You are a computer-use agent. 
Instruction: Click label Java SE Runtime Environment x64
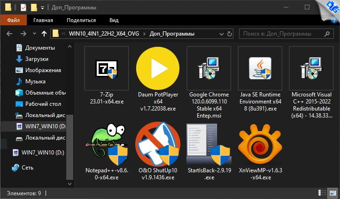point(260,102)
